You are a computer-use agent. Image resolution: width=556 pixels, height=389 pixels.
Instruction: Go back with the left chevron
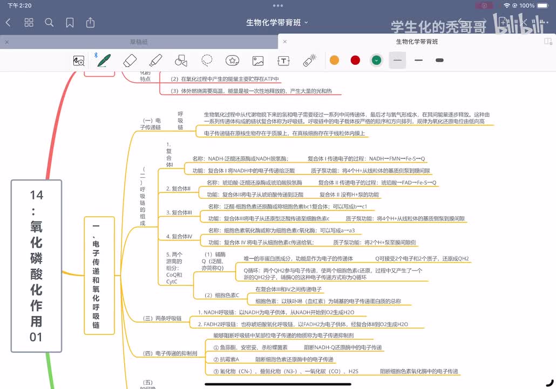point(8,23)
